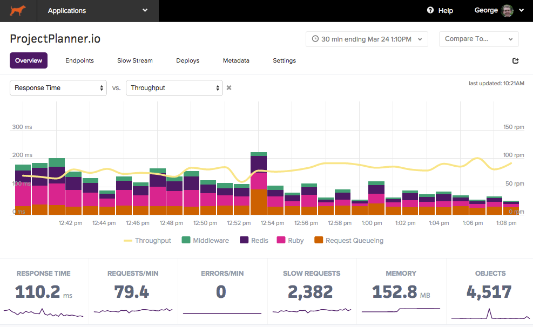Click the Slow Requests 2,382 card

click(x=312, y=291)
